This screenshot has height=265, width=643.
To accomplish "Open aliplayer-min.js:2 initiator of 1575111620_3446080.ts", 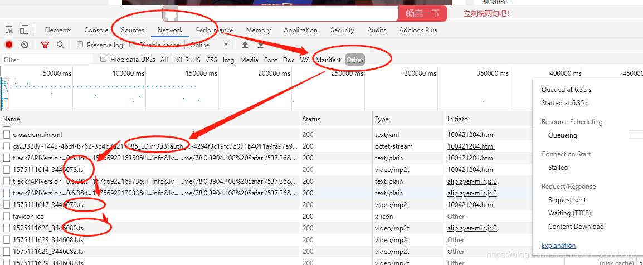I will (472, 228).
